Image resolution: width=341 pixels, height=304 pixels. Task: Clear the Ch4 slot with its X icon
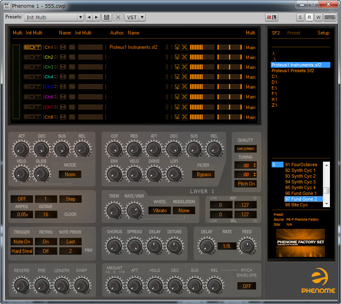point(184,77)
